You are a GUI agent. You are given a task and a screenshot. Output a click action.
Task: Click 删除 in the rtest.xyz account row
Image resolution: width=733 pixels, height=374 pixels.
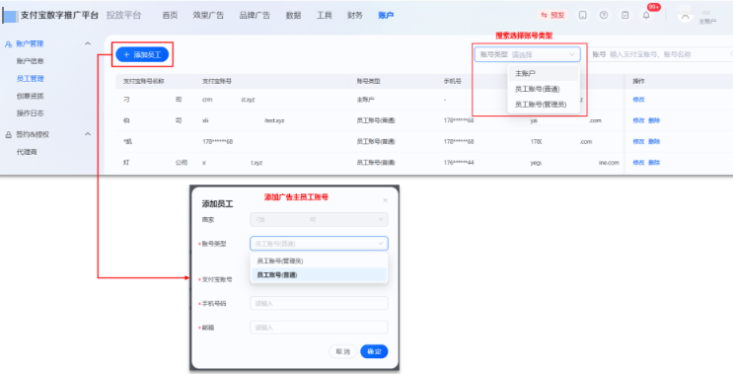(654, 120)
